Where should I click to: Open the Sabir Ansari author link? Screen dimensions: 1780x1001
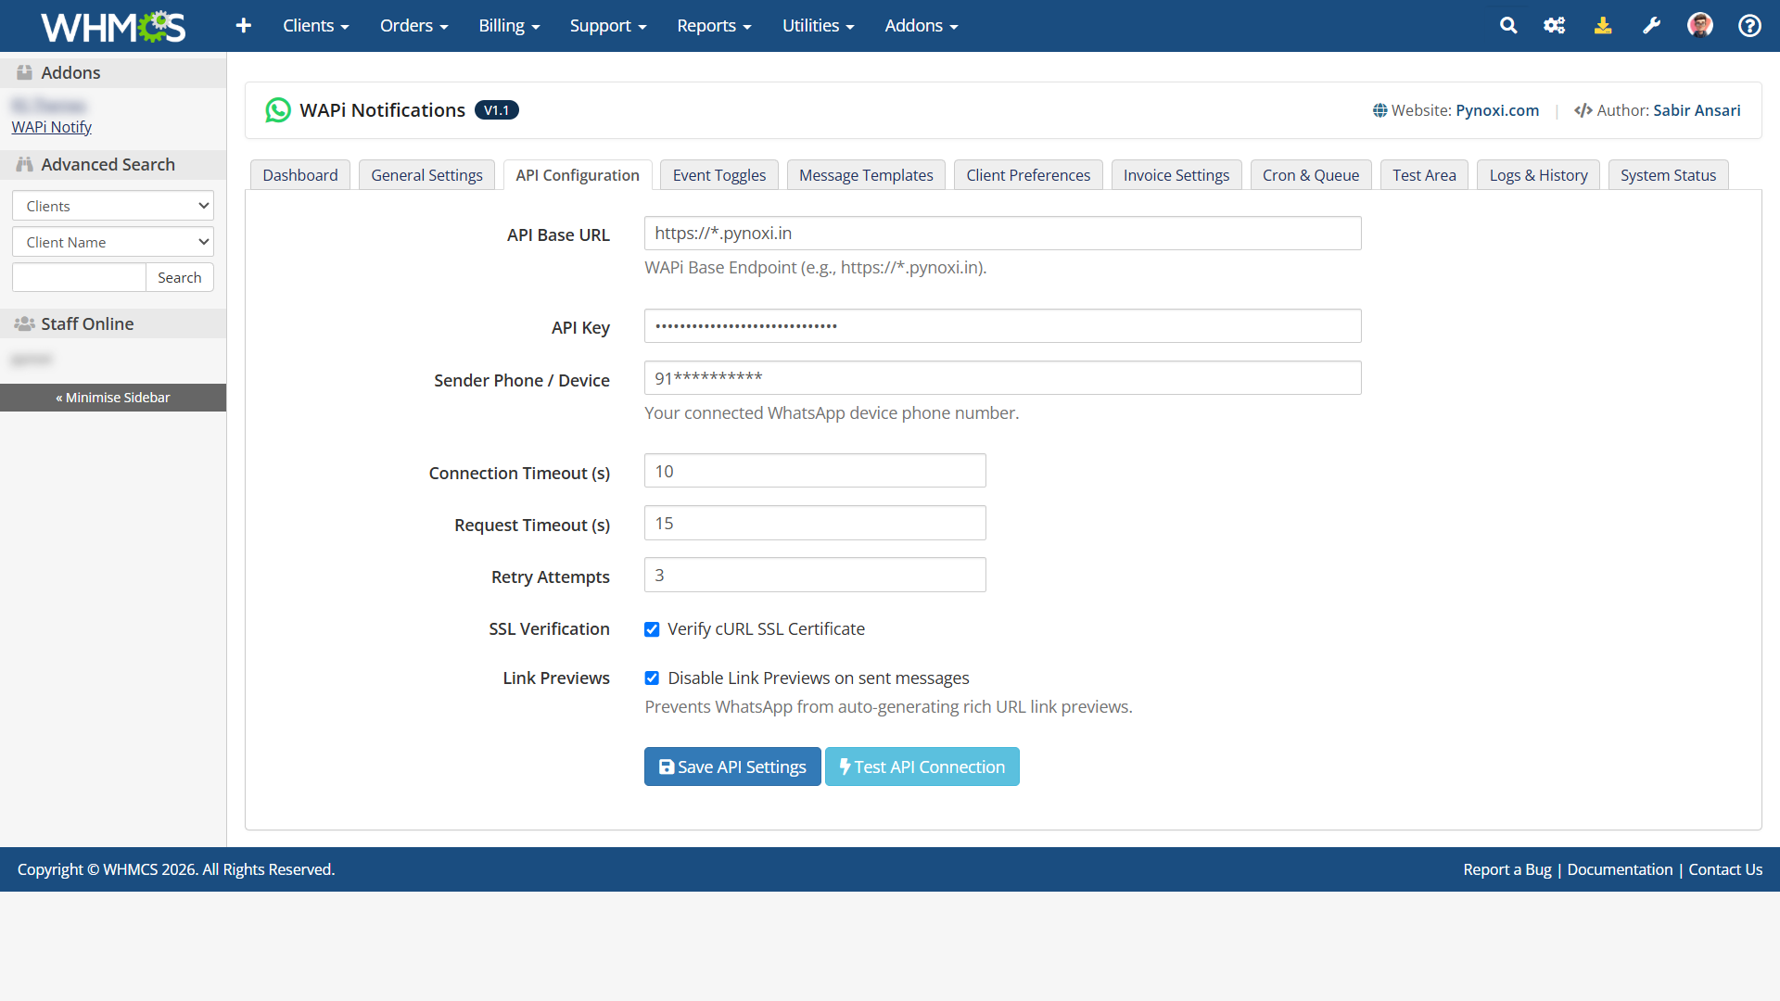click(1697, 110)
